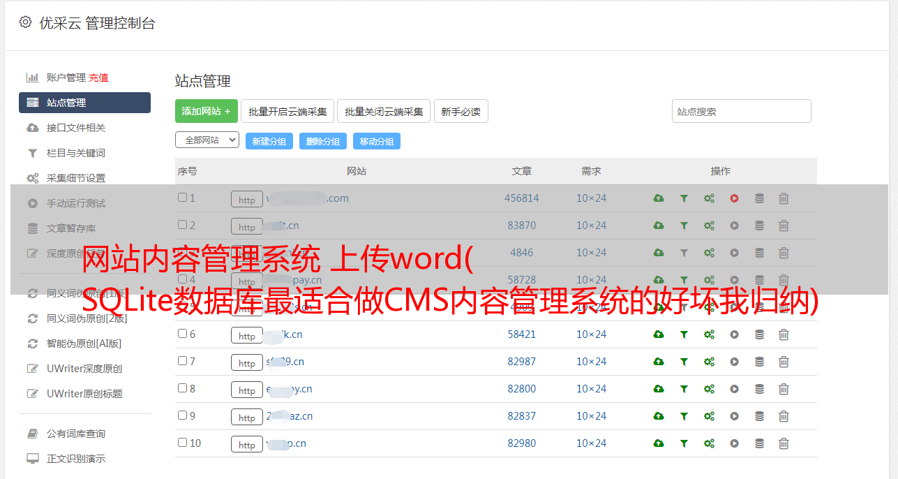898x479 pixels.
Task: Open 账户管理 in the sidebar
Action: [66, 78]
